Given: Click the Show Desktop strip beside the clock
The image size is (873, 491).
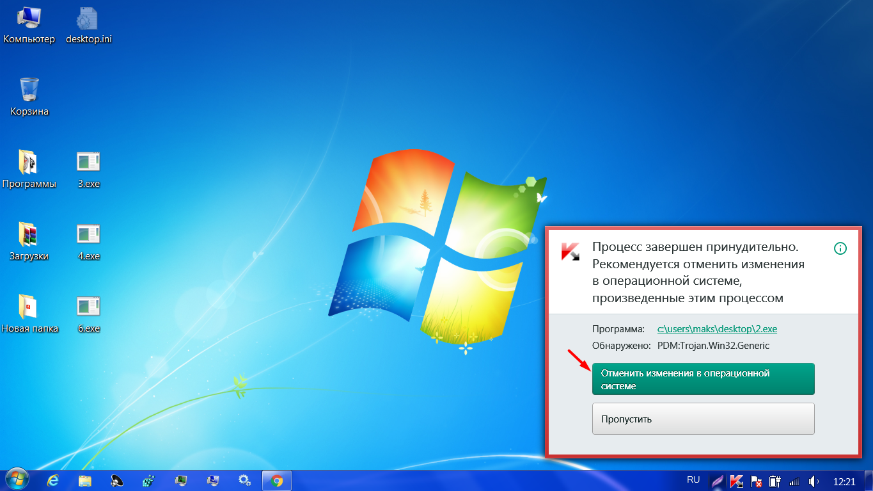Looking at the screenshot, I should point(869,481).
